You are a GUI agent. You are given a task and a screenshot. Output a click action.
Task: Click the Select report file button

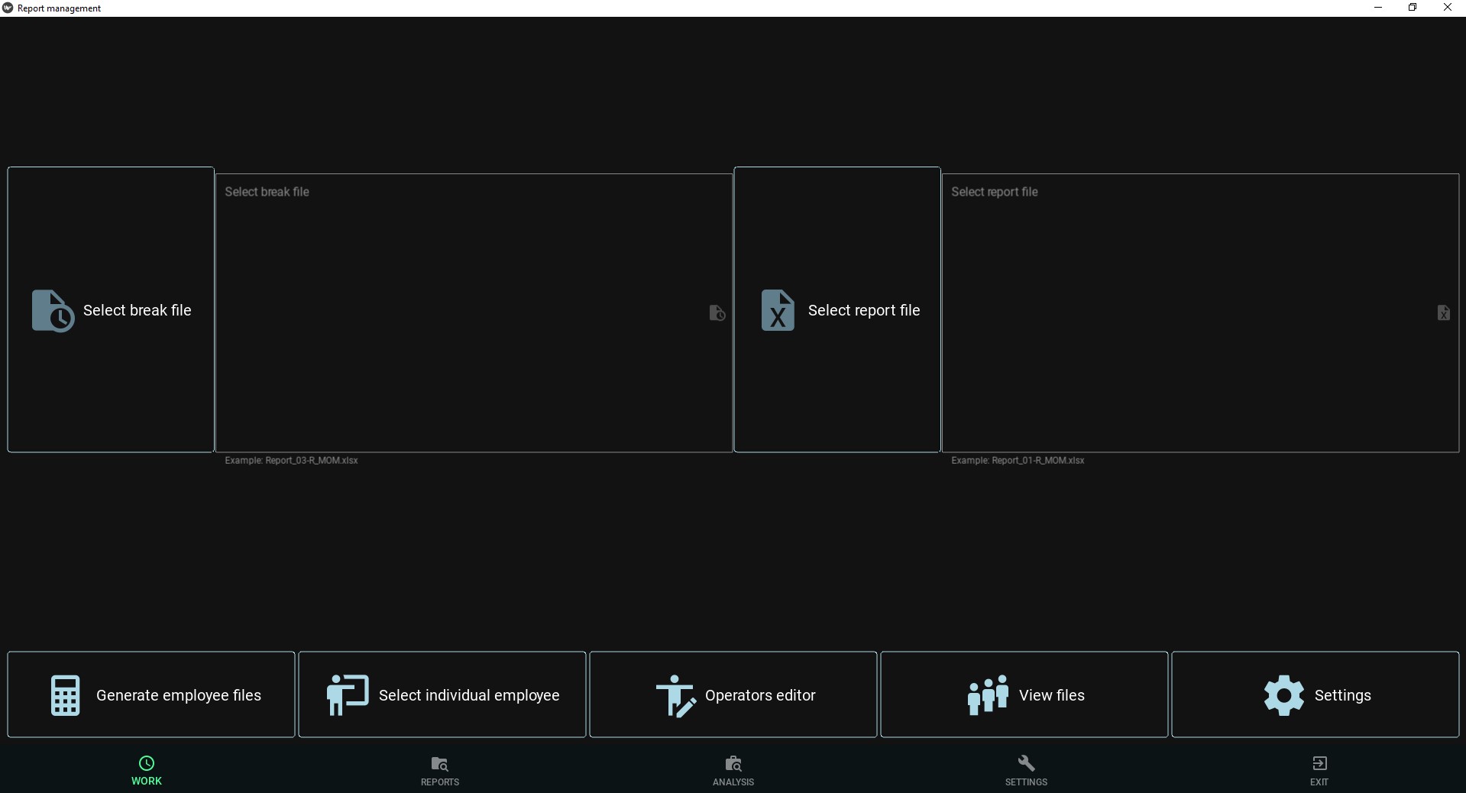837,309
